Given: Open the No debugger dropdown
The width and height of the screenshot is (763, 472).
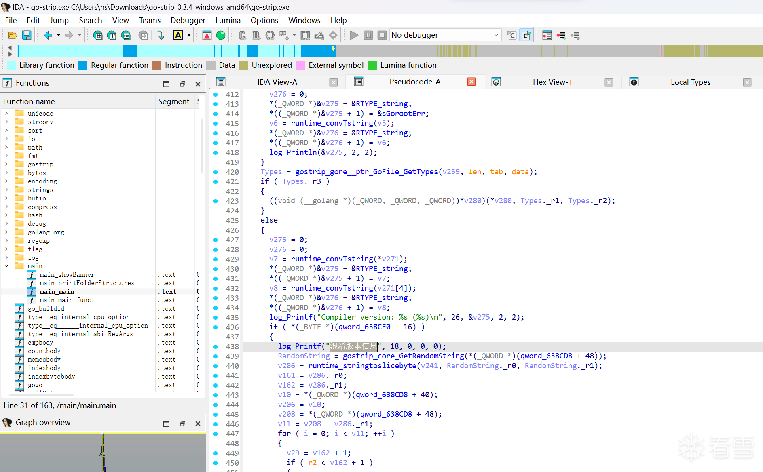Looking at the screenshot, I should pyautogui.click(x=446, y=35).
